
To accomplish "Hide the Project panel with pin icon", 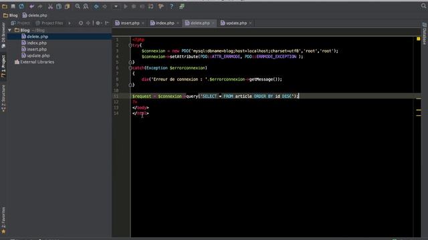I will (x=107, y=23).
